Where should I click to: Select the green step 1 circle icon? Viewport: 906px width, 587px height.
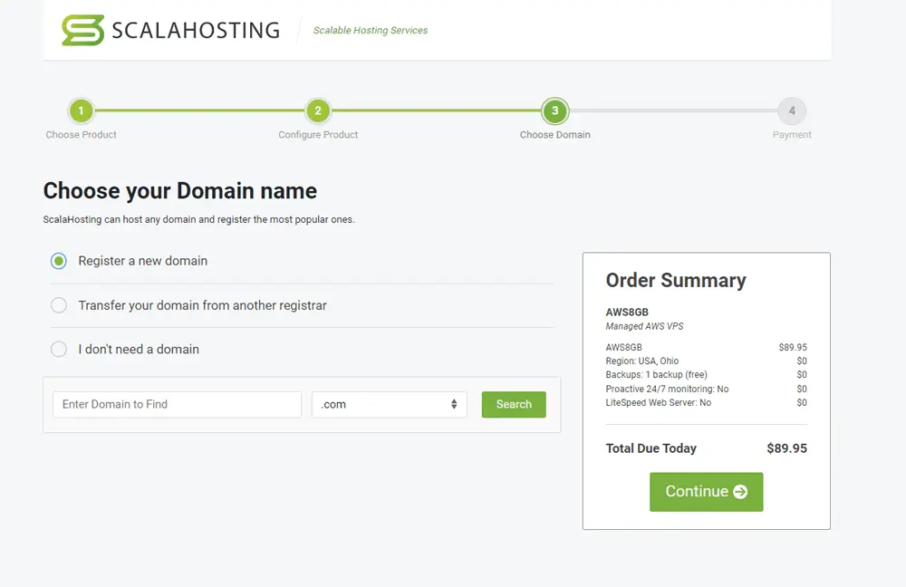pyautogui.click(x=81, y=109)
